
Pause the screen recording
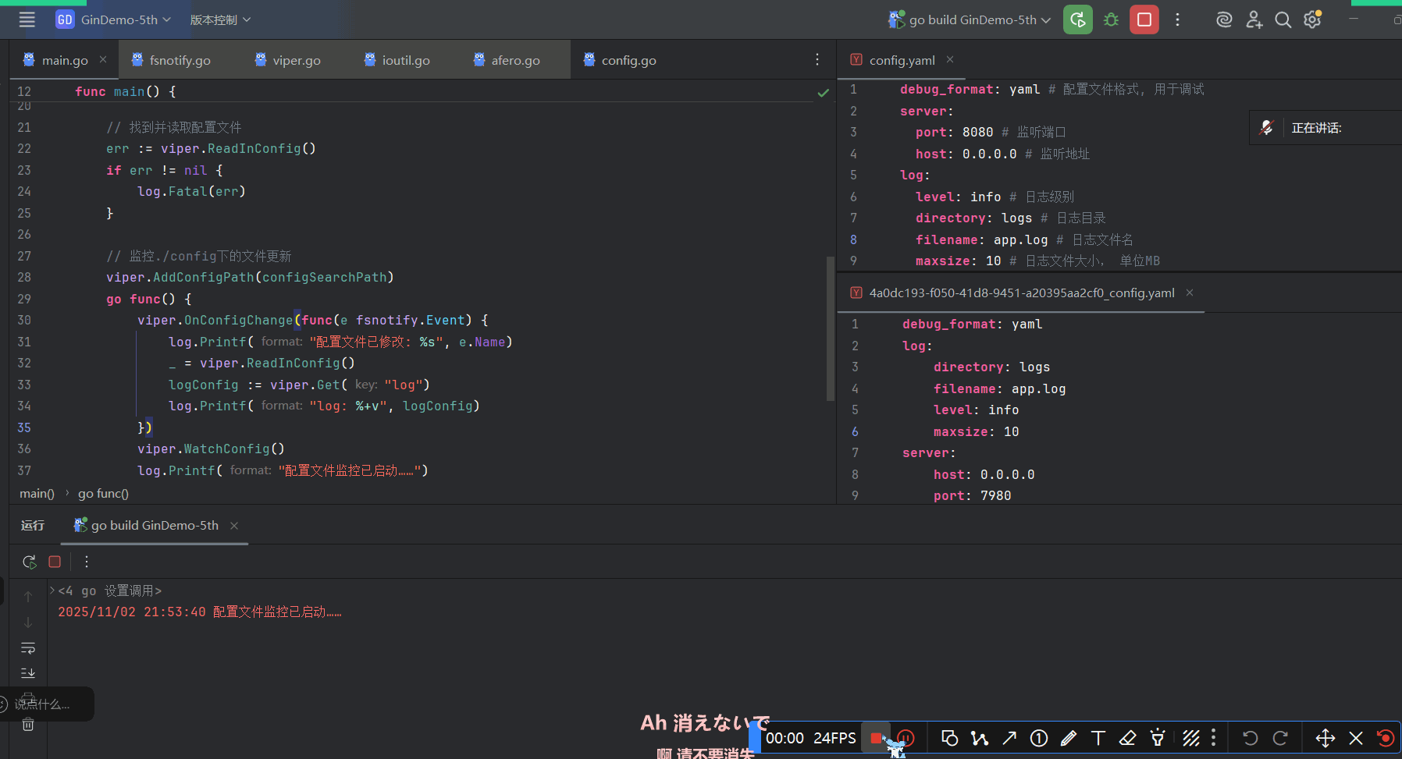(906, 738)
